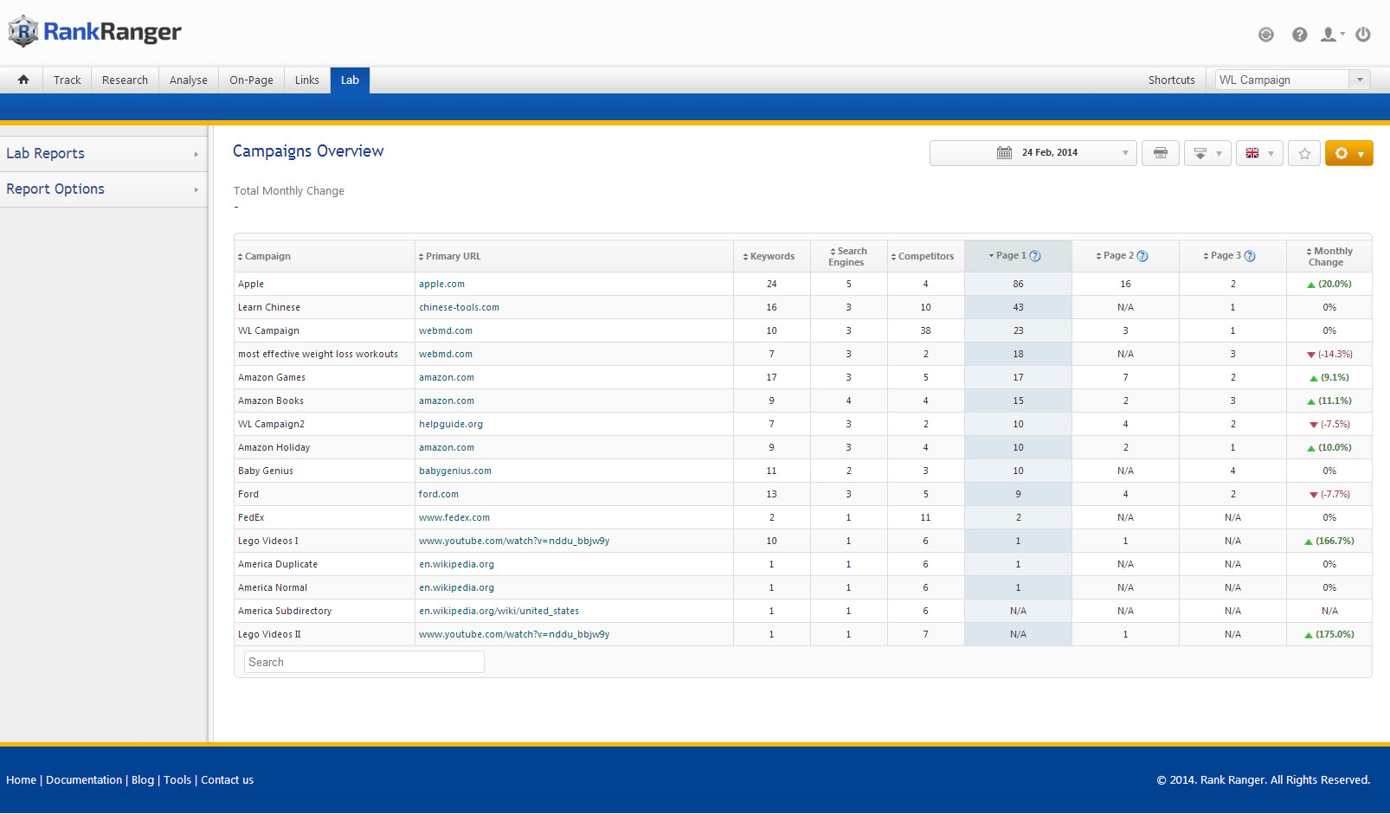Open the WL Campaign selector dropdown
This screenshot has height=814, width=1390.
(x=1291, y=80)
